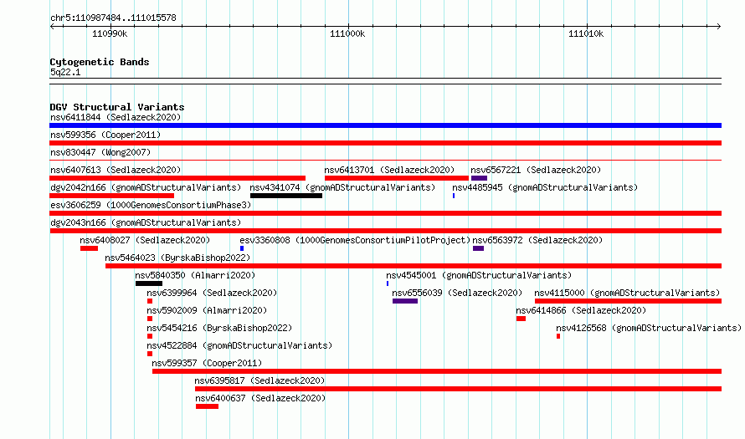Click the blue nsv6411844 variant bar

pyautogui.click(x=385, y=125)
